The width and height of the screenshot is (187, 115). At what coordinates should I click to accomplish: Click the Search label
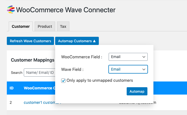pos(17,72)
